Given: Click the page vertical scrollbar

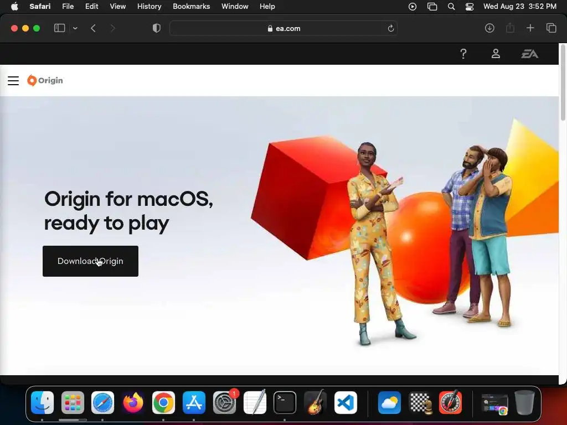Looking at the screenshot, I should pyautogui.click(x=563, y=82).
